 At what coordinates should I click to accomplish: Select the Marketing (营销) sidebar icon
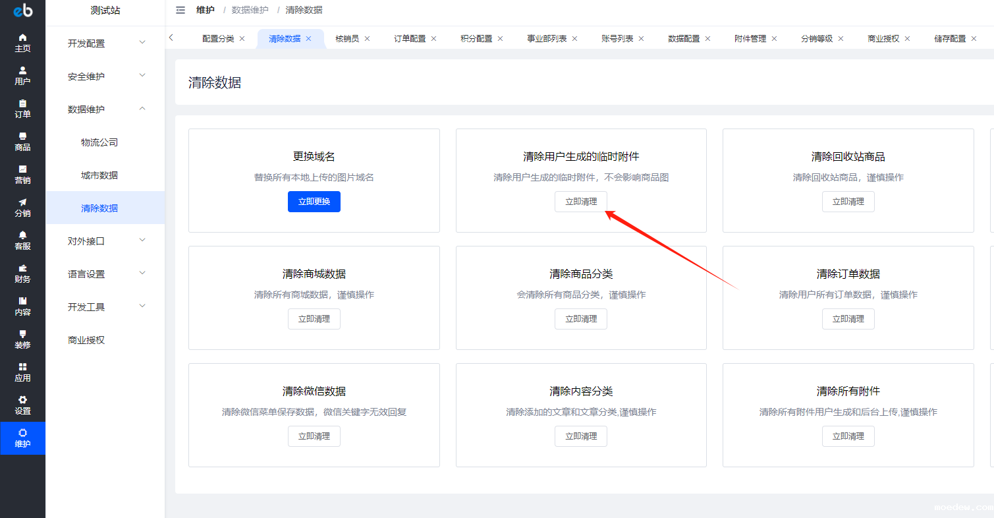coord(22,175)
